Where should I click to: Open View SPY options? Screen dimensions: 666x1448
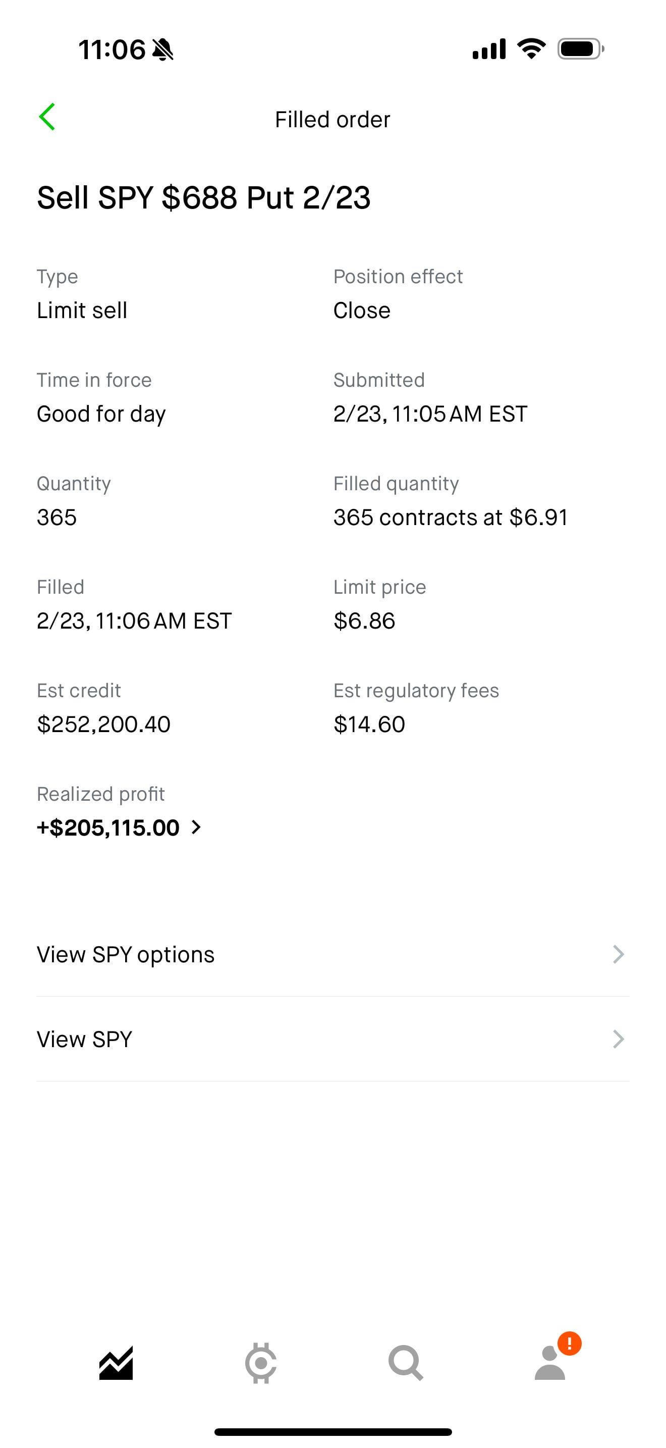126,954
